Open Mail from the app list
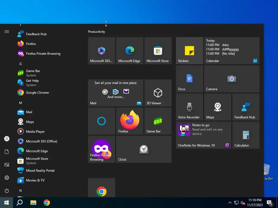The image size is (278, 208). [x=48, y=112]
